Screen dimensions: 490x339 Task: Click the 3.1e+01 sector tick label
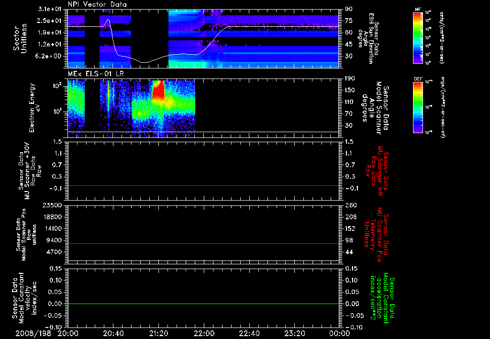pos(50,9)
